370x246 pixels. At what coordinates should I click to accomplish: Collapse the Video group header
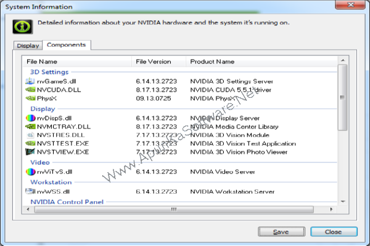(x=40, y=162)
